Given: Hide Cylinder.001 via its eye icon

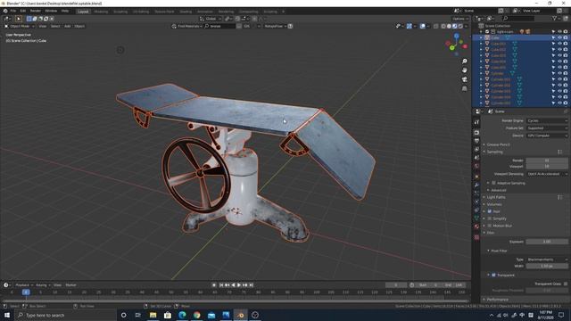Looking at the screenshot, I should tap(559, 79).
